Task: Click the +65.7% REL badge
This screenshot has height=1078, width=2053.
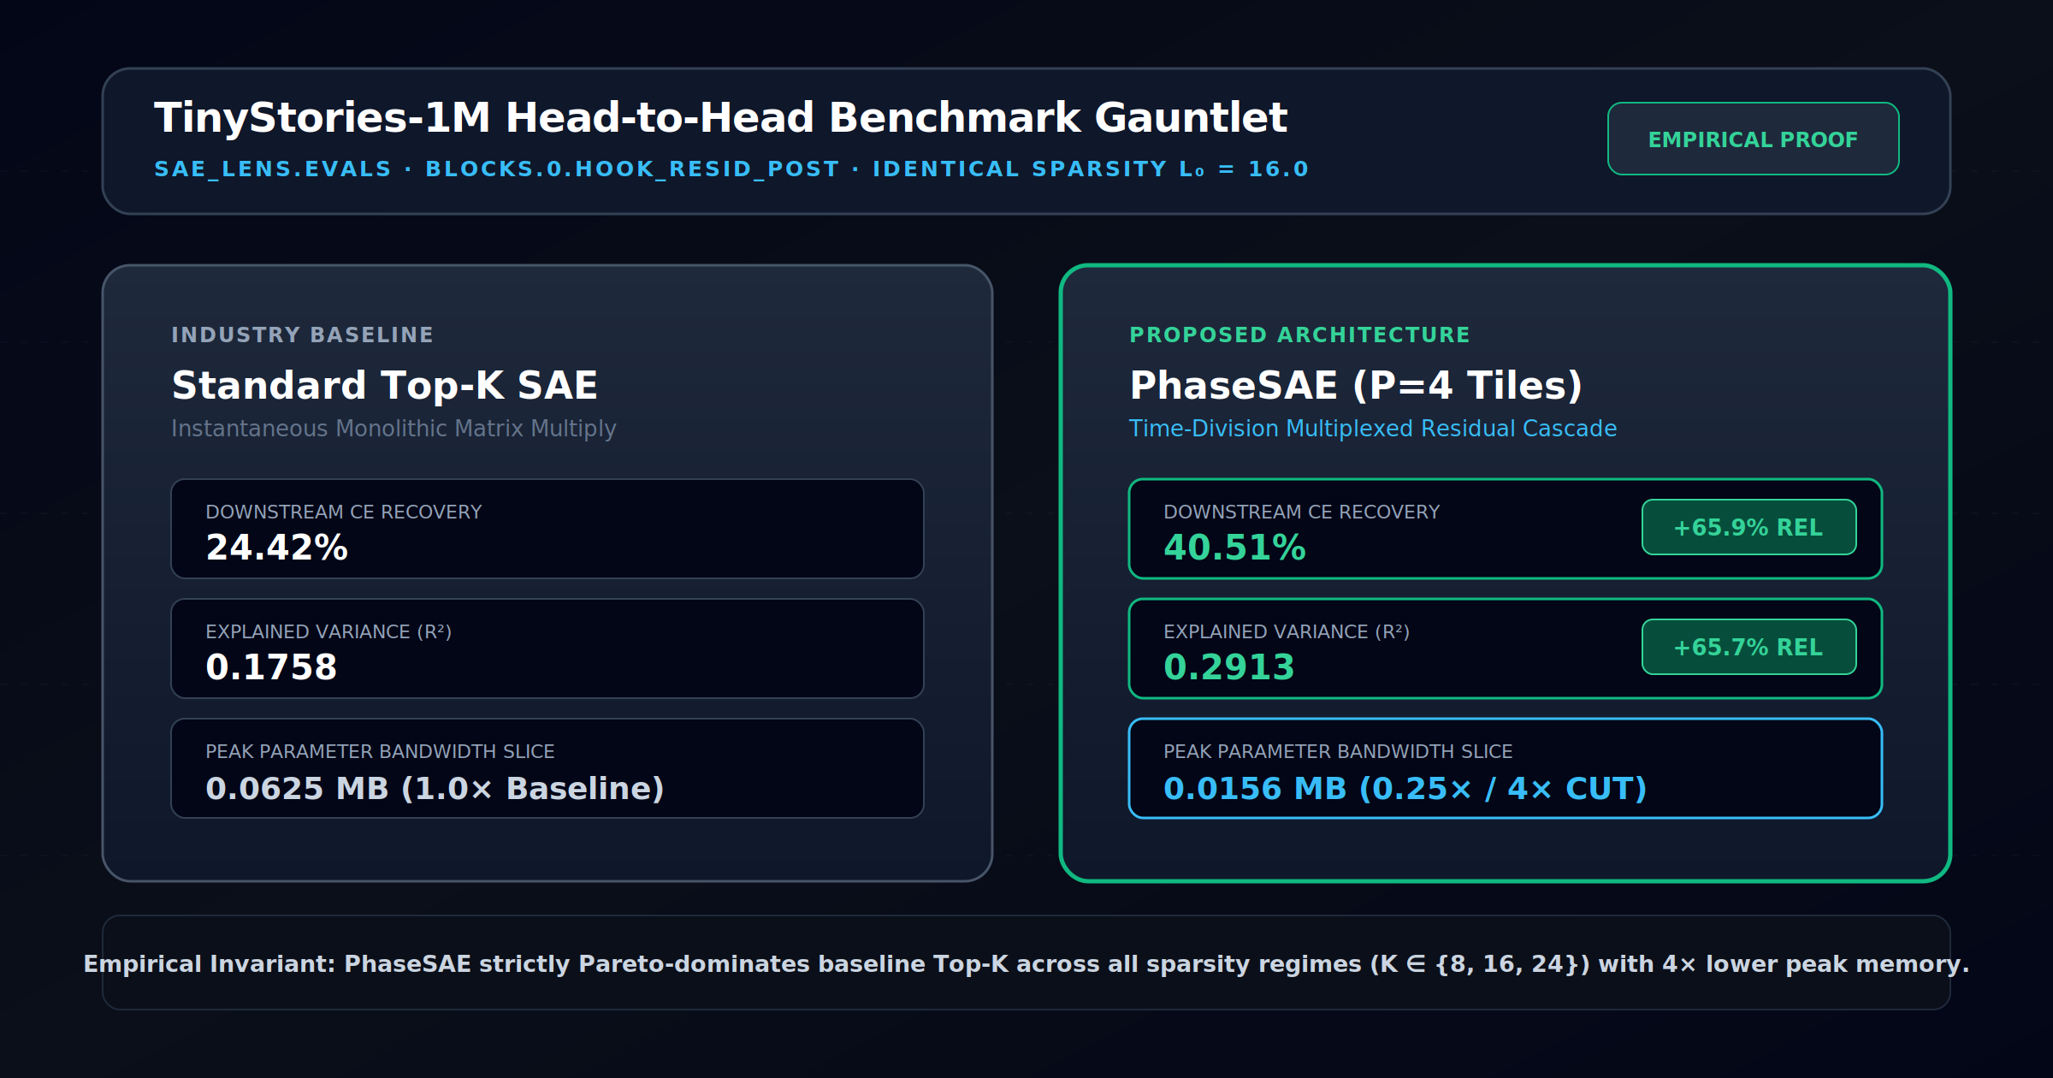Action: 1748,647
